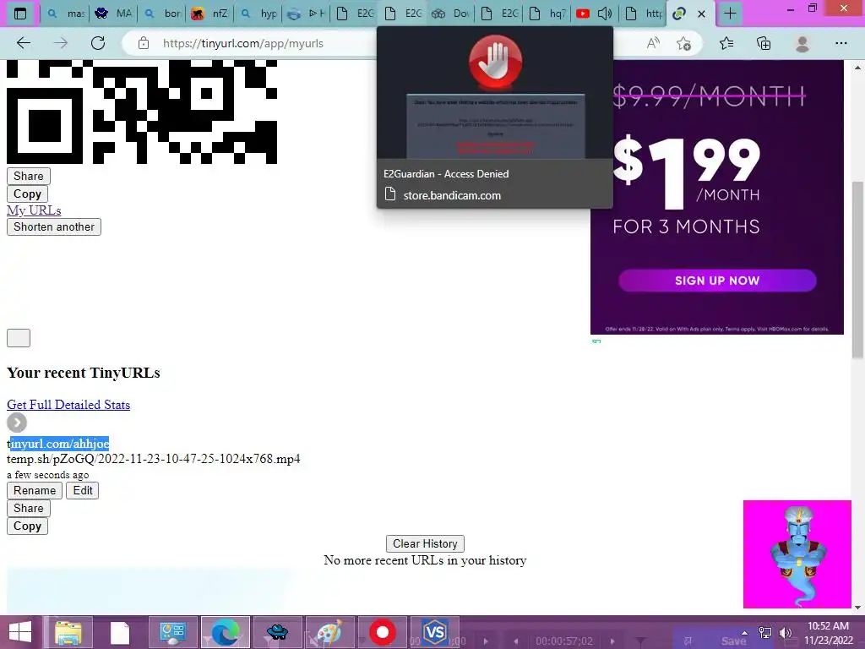Screen dimensions: 865x649
Task: Open the My URLs link
Action: tap(34, 210)
